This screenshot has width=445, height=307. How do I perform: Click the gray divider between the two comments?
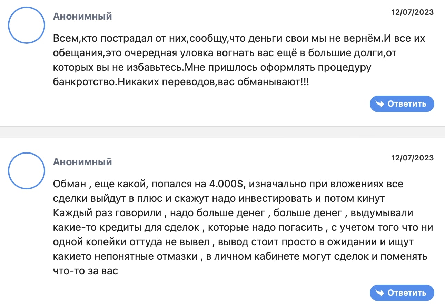tap(222, 132)
